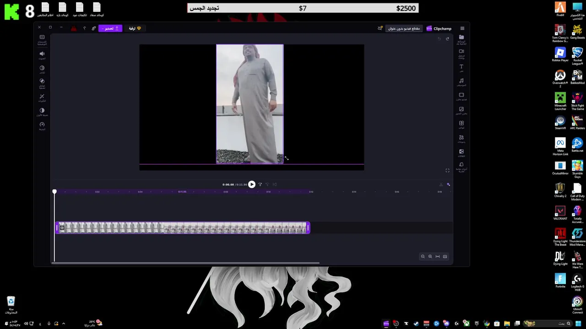The height and width of the screenshot is (329, 586).
Task: Play the video preview
Action: [x=251, y=185]
